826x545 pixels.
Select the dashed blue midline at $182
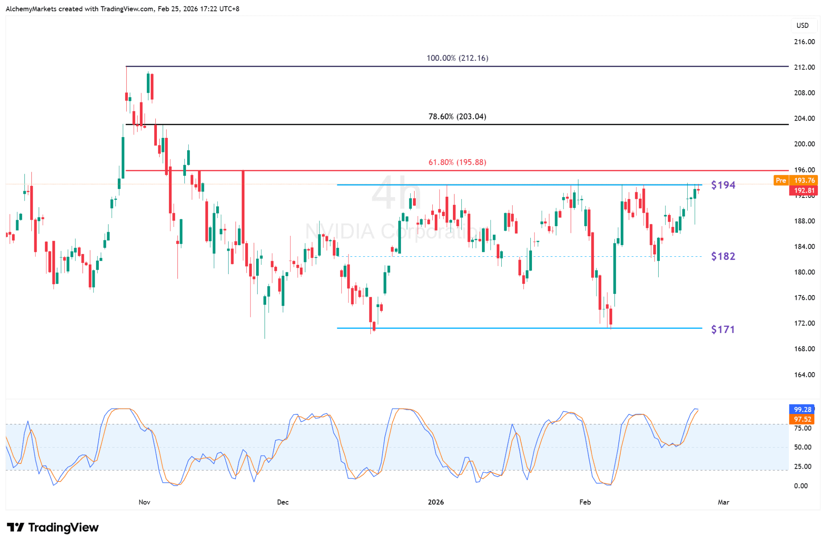point(519,256)
